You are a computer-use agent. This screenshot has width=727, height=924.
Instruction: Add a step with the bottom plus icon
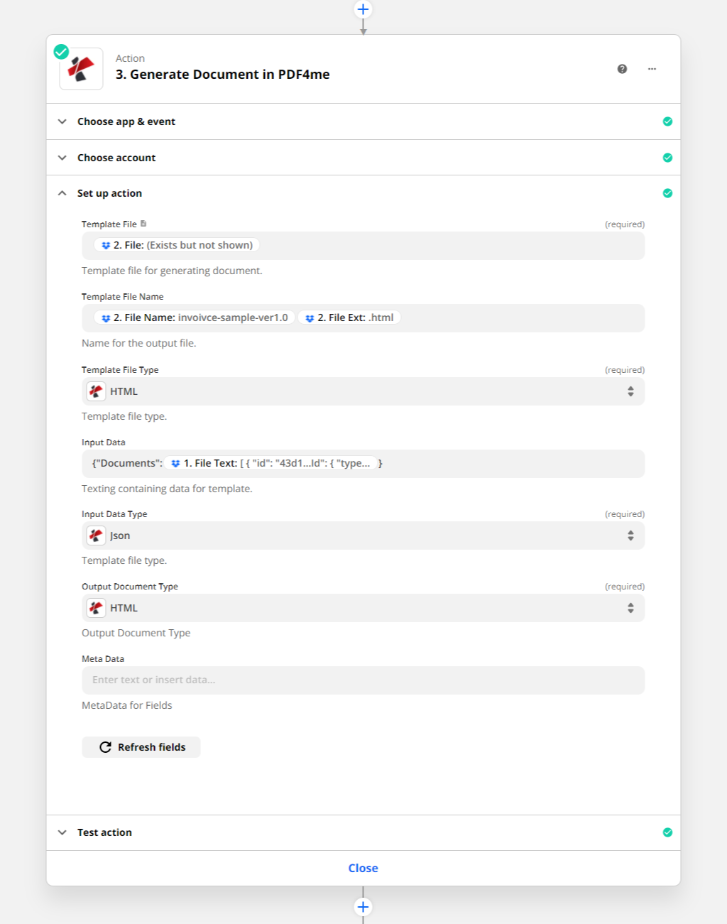(x=363, y=907)
